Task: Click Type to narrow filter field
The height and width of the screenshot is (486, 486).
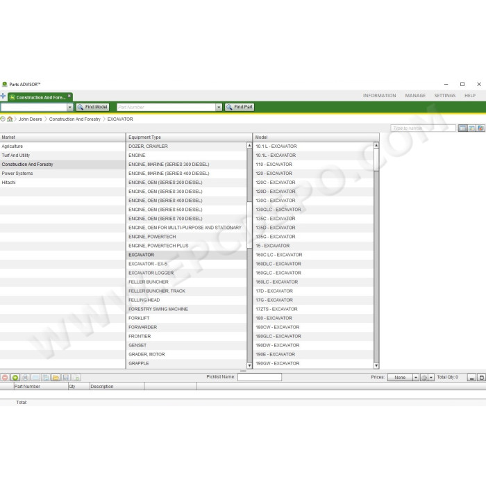Action: tap(423, 128)
